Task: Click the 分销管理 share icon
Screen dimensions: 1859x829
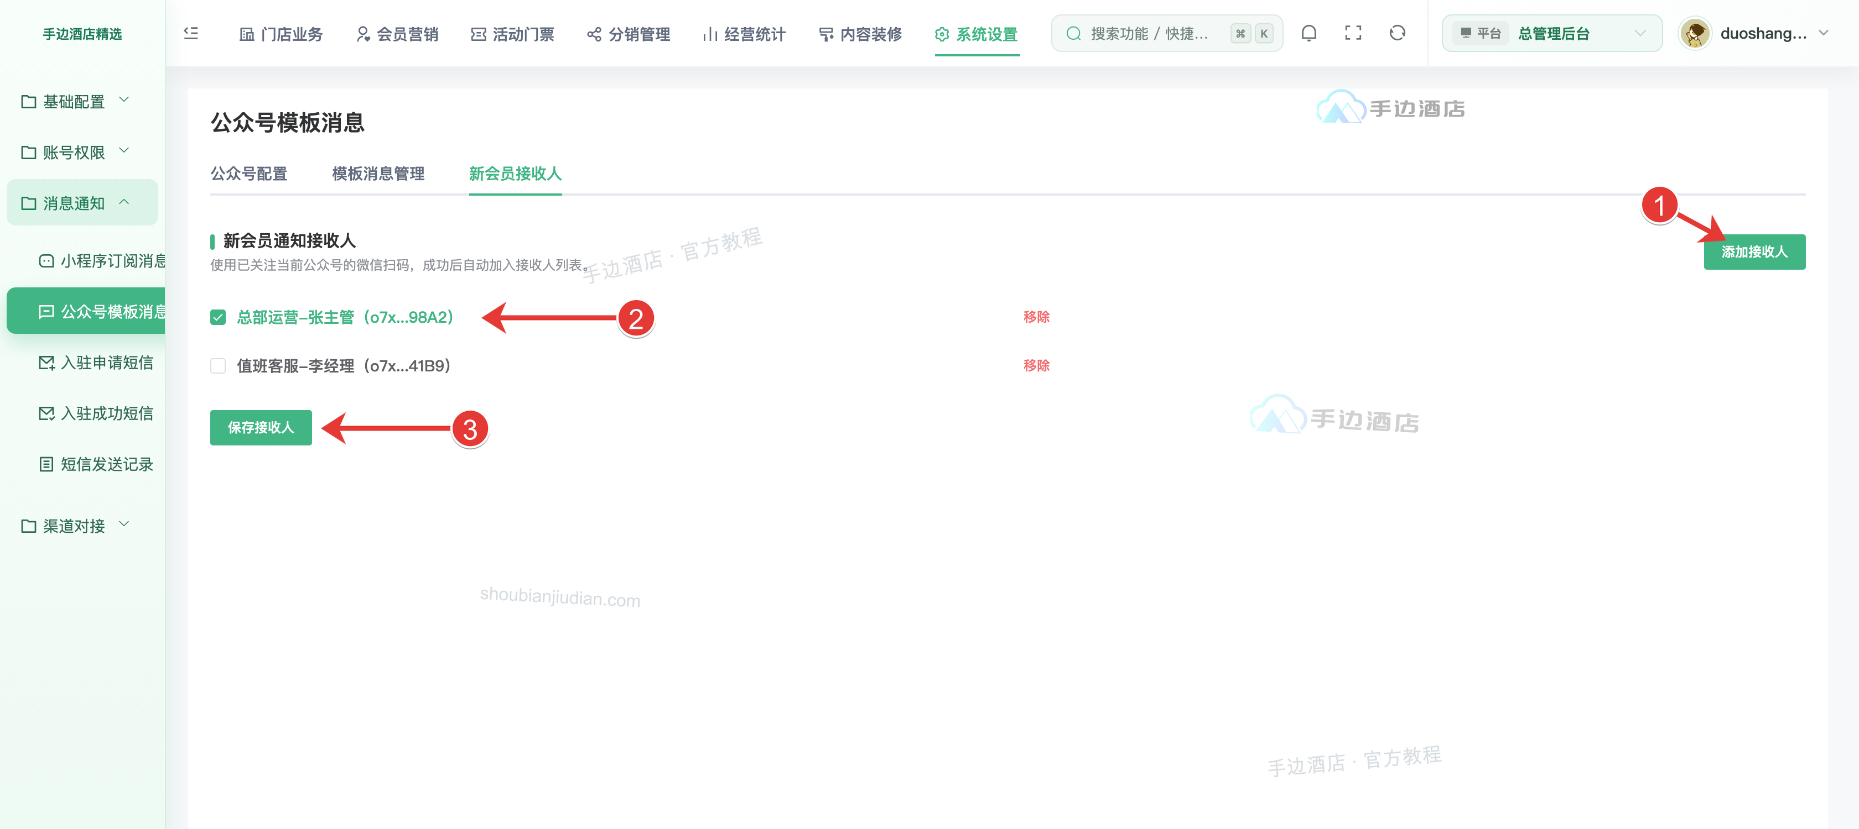Action: point(594,34)
